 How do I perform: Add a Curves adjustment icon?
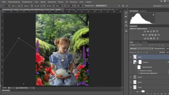coord(151,31)
